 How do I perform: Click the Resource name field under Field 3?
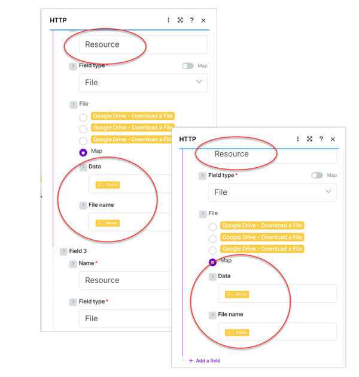pos(143,281)
